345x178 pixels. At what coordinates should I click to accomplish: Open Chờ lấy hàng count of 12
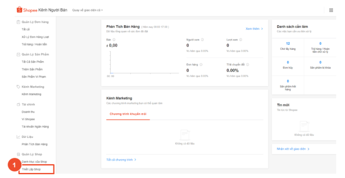[x=288, y=46]
